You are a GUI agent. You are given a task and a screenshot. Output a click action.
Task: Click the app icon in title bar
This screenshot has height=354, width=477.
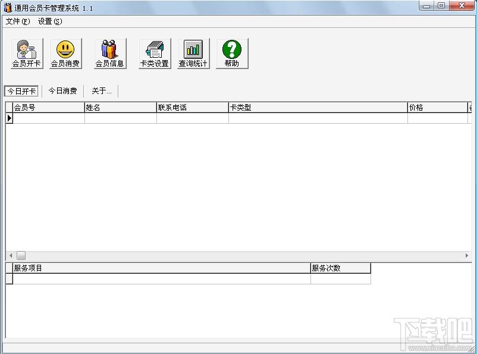coord(8,8)
